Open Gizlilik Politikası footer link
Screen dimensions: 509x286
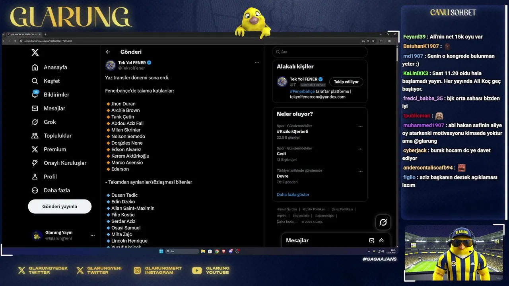point(314,209)
